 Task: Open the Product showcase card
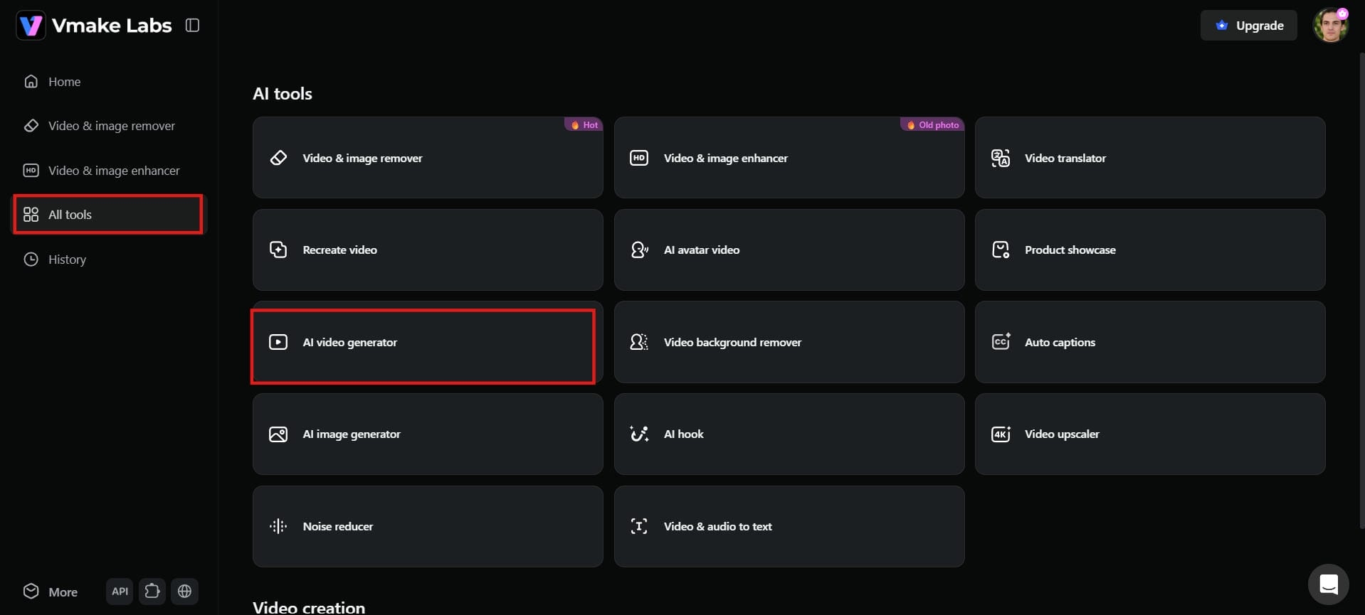[1150, 250]
